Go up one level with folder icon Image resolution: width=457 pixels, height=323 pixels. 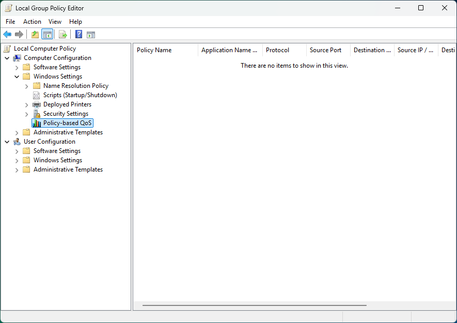(x=35, y=35)
